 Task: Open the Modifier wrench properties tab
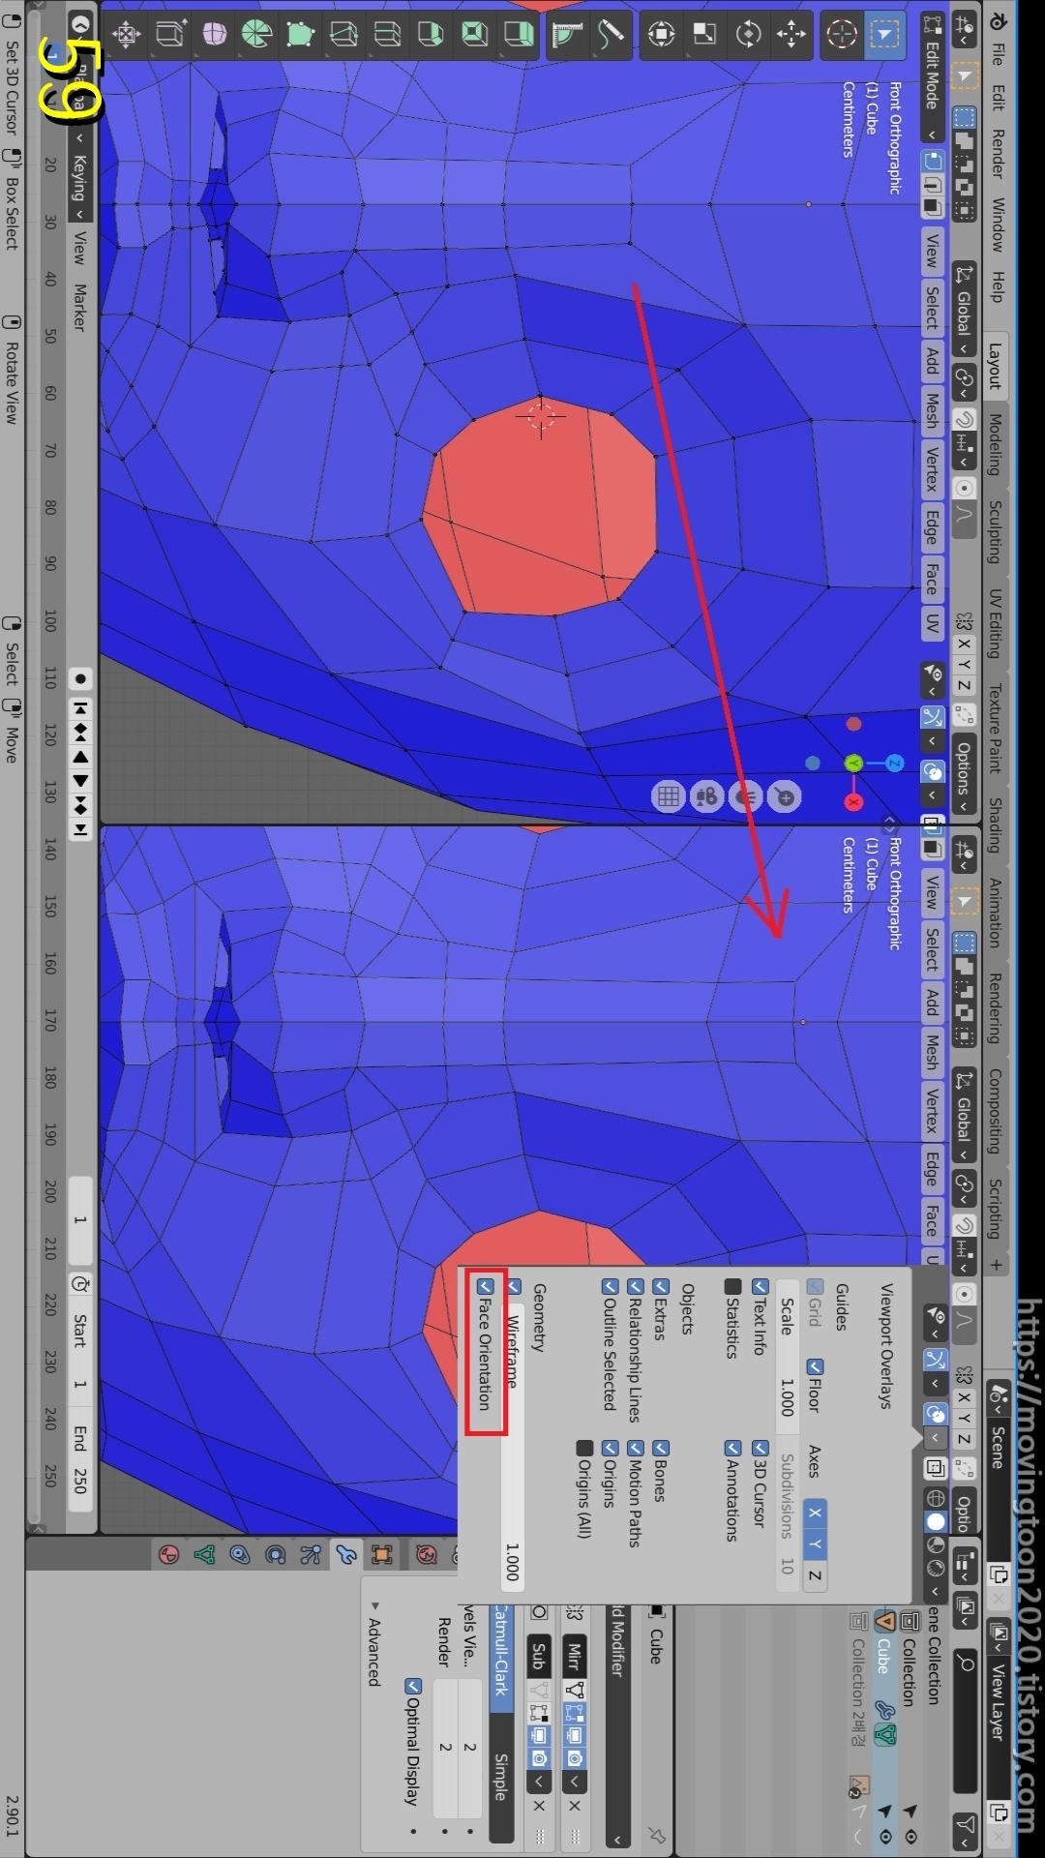pos(346,1555)
